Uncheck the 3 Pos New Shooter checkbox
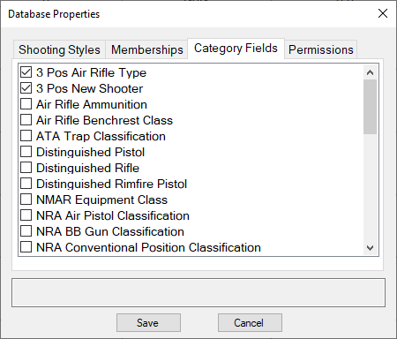The width and height of the screenshot is (397, 339). point(26,88)
